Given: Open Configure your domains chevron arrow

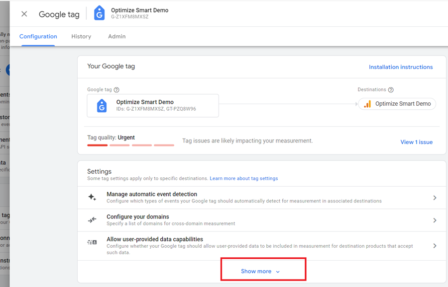Looking at the screenshot, I should 435,220.
